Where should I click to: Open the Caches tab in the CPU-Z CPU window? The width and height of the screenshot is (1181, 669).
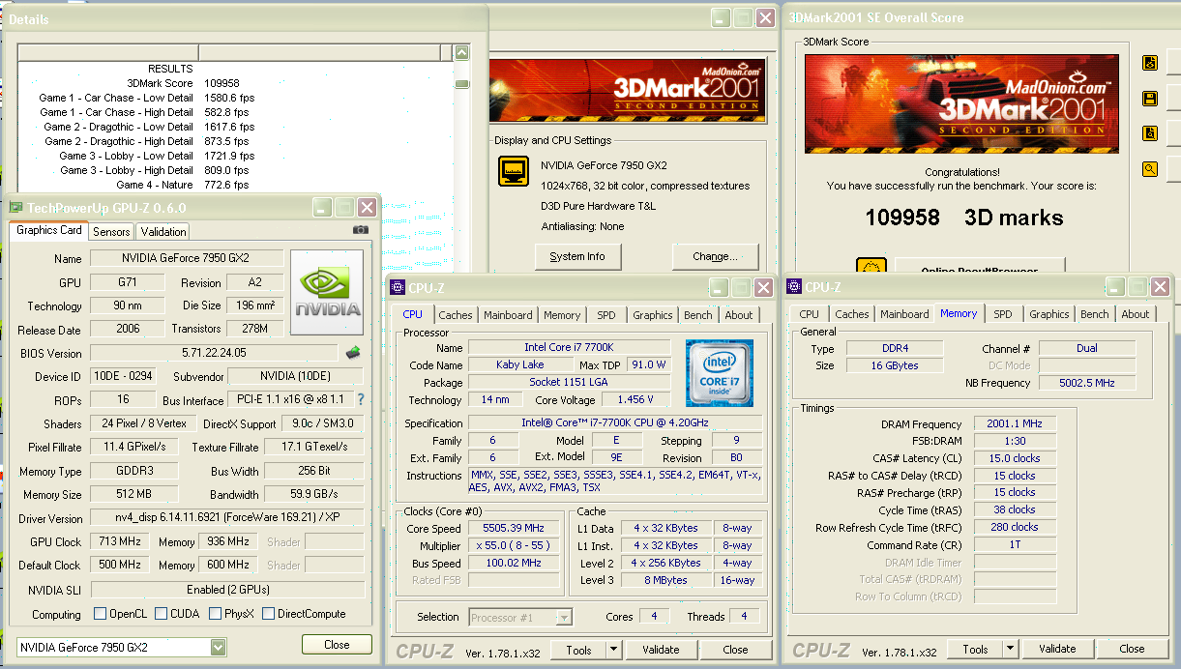point(456,315)
